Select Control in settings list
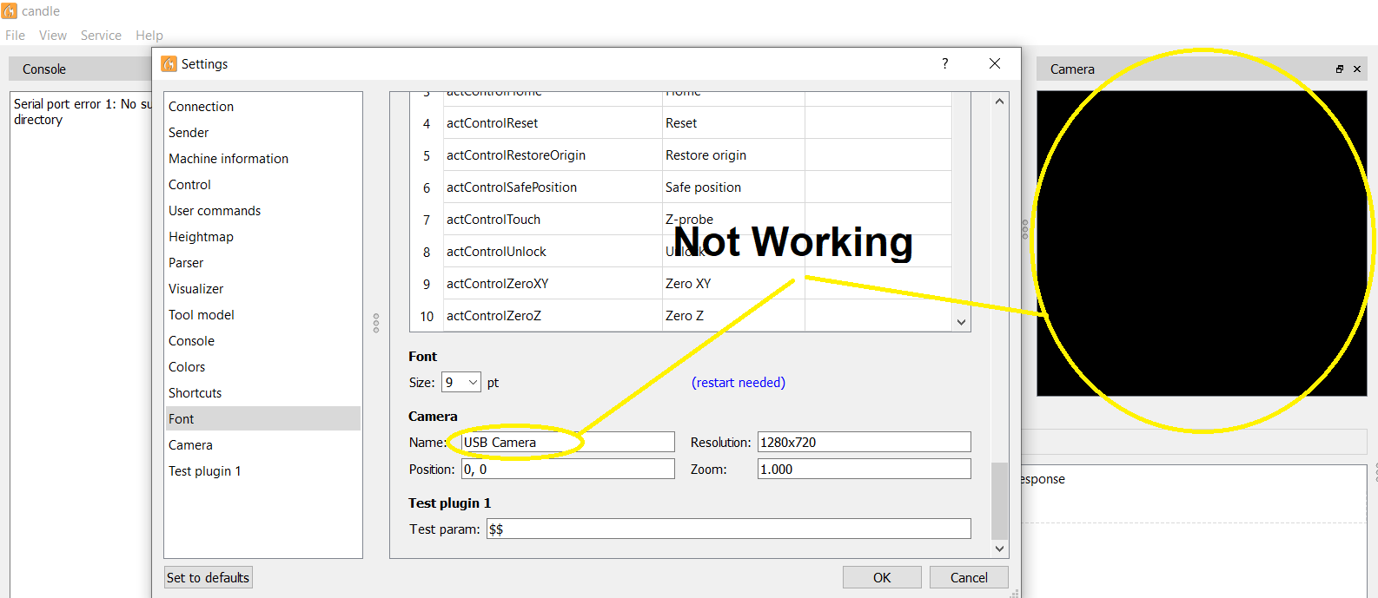Viewport: 1378px width, 598px height. tap(262, 185)
